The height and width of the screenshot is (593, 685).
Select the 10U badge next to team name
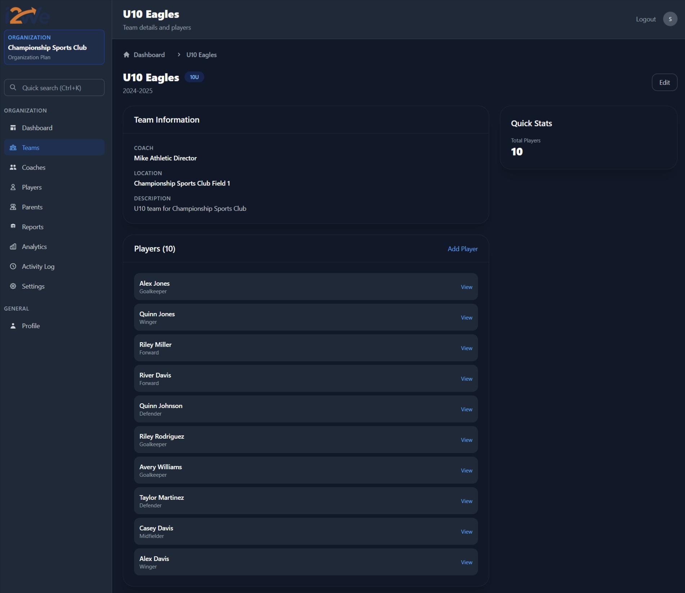point(194,77)
